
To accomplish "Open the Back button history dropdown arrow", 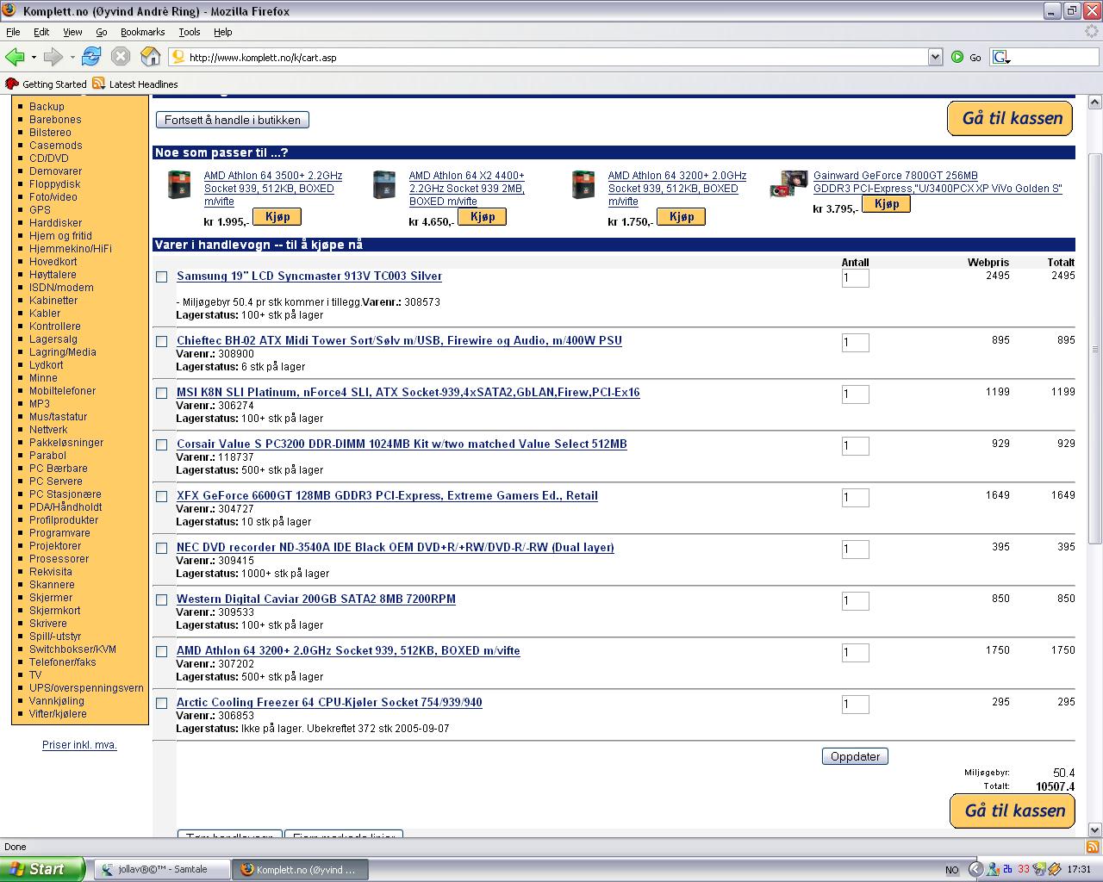I will [34, 57].
